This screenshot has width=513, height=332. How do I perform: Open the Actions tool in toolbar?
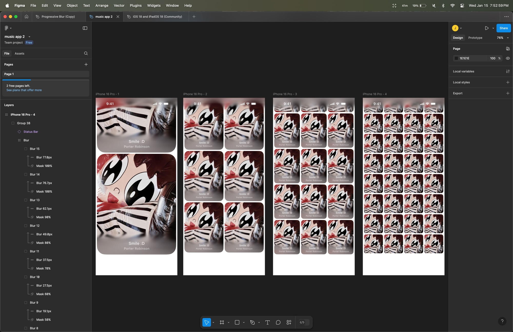click(x=289, y=322)
